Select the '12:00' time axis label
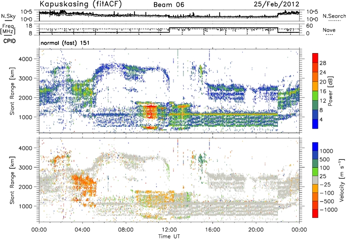The height and width of the screenshot is (239, 346). pos(169,230)
